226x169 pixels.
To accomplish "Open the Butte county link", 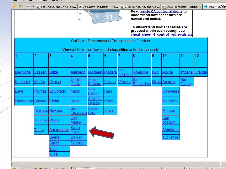I will click(x=53, y=72).
